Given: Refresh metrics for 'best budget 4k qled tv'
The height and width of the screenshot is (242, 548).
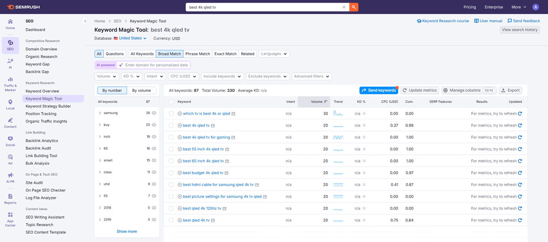Looking at the screenshot, I should (x=520, y=173).
